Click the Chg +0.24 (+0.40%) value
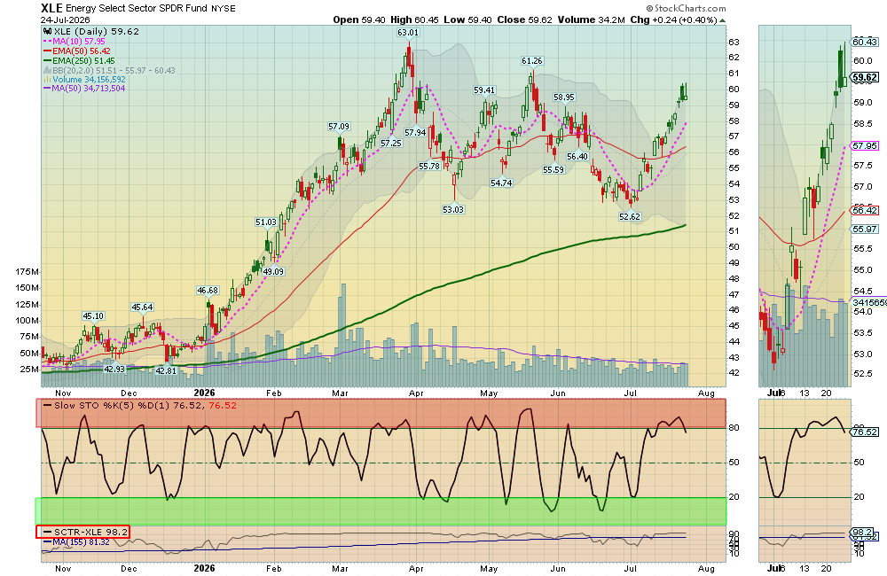Viewport: 887px width, 576px height. pos(674,19)
